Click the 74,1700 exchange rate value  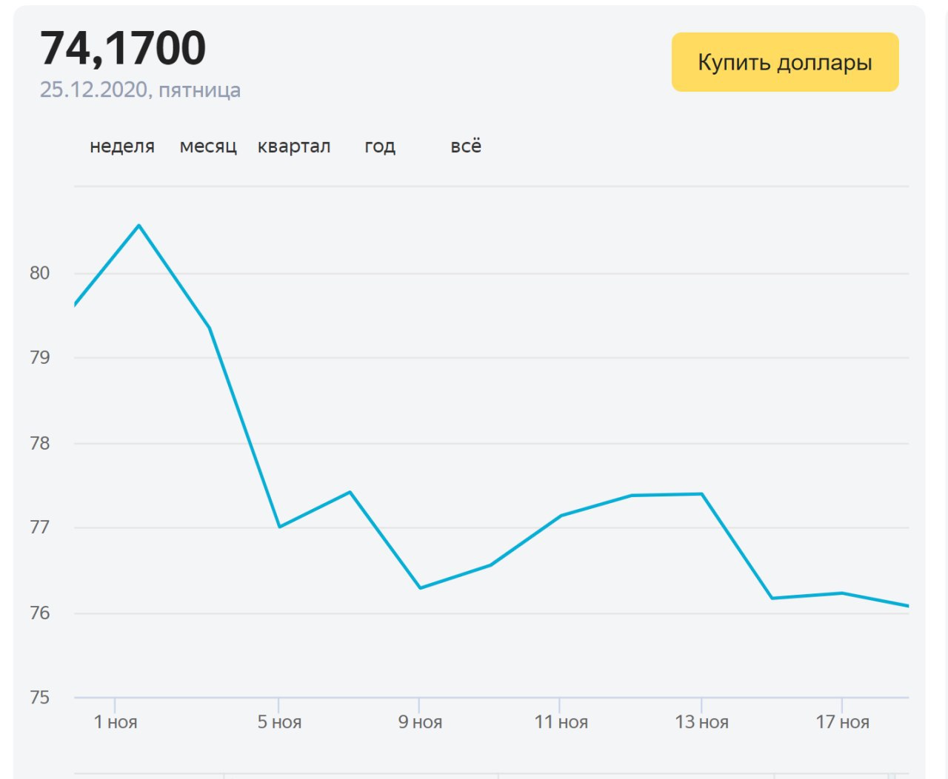point(123,49)
